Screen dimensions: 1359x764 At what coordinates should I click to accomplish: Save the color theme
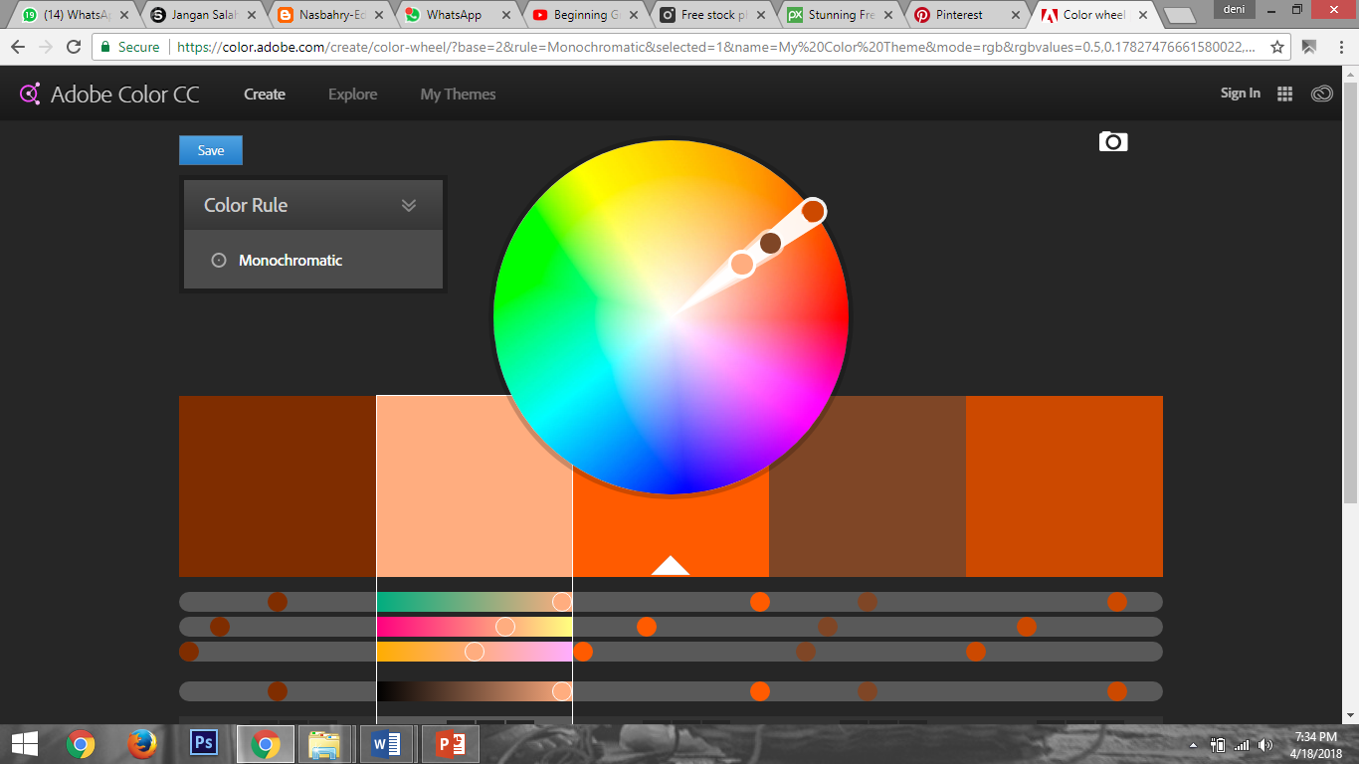[x=211, y=150]
